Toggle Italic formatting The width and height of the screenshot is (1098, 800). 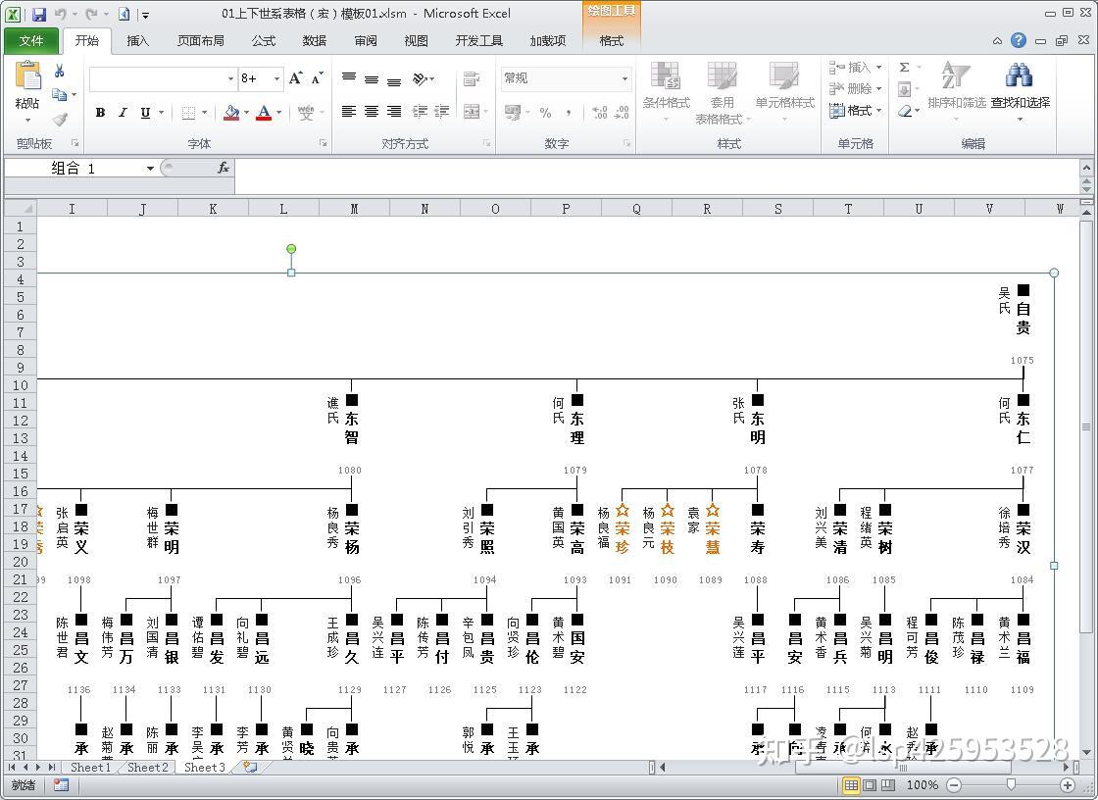coord(123,112)
